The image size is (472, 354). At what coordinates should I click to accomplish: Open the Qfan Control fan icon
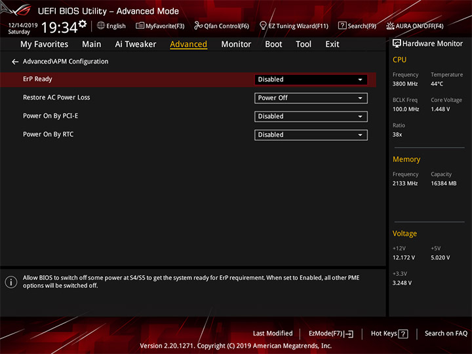198,26
